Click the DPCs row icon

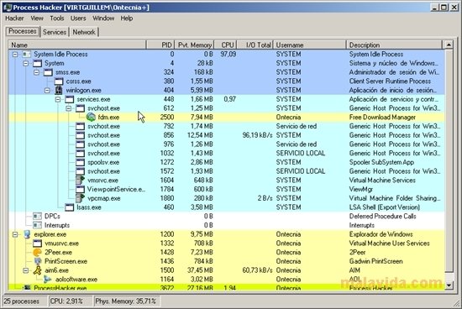[37, 217]
